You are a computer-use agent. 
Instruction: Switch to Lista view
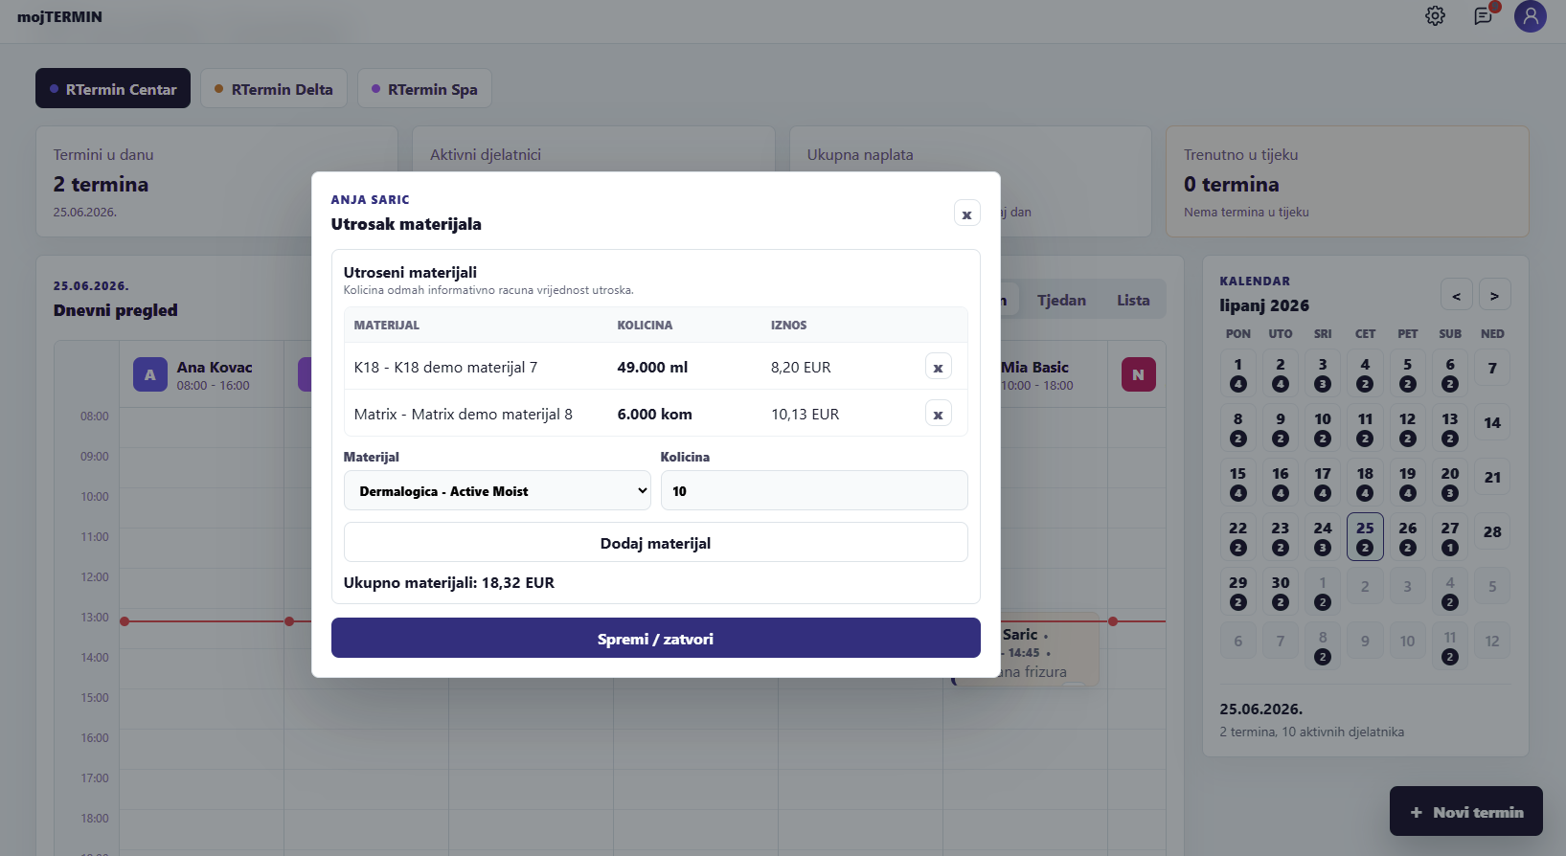tap(1133, 300)
